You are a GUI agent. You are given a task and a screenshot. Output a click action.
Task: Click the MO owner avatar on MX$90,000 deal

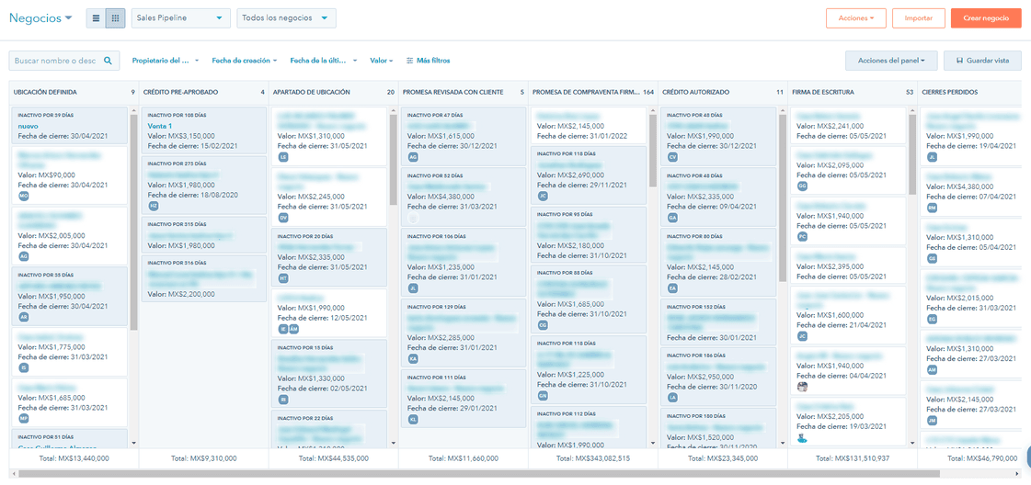(24, 197)
